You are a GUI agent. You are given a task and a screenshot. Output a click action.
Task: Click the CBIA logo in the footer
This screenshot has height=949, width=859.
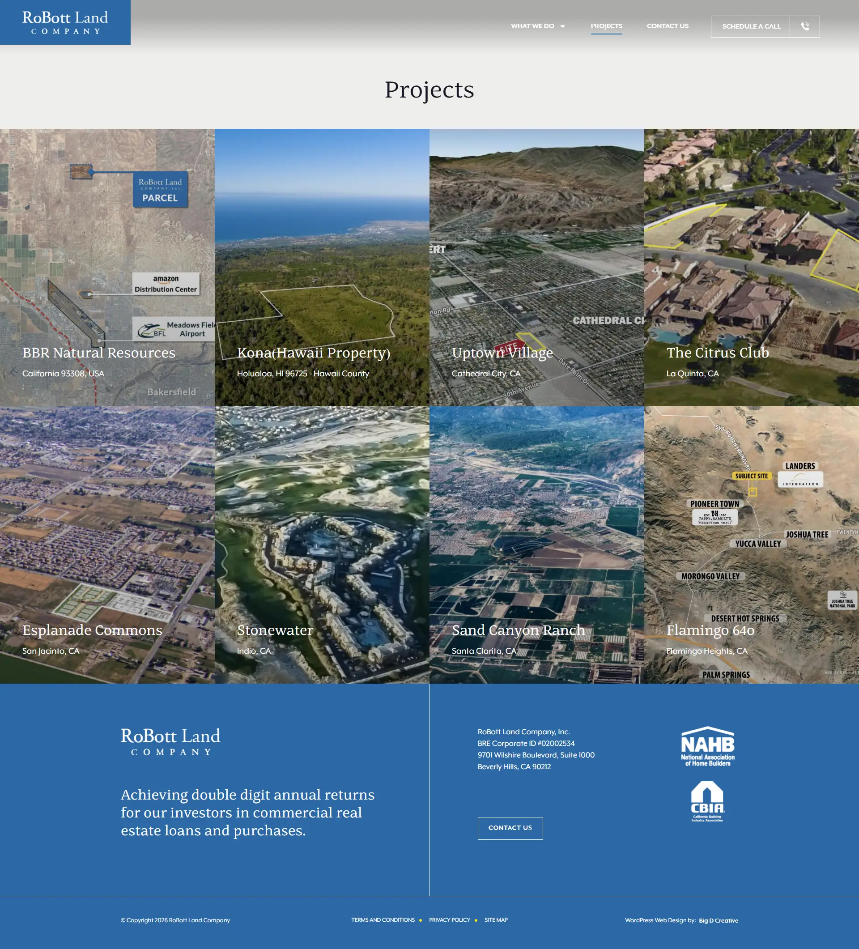point(707,802)
